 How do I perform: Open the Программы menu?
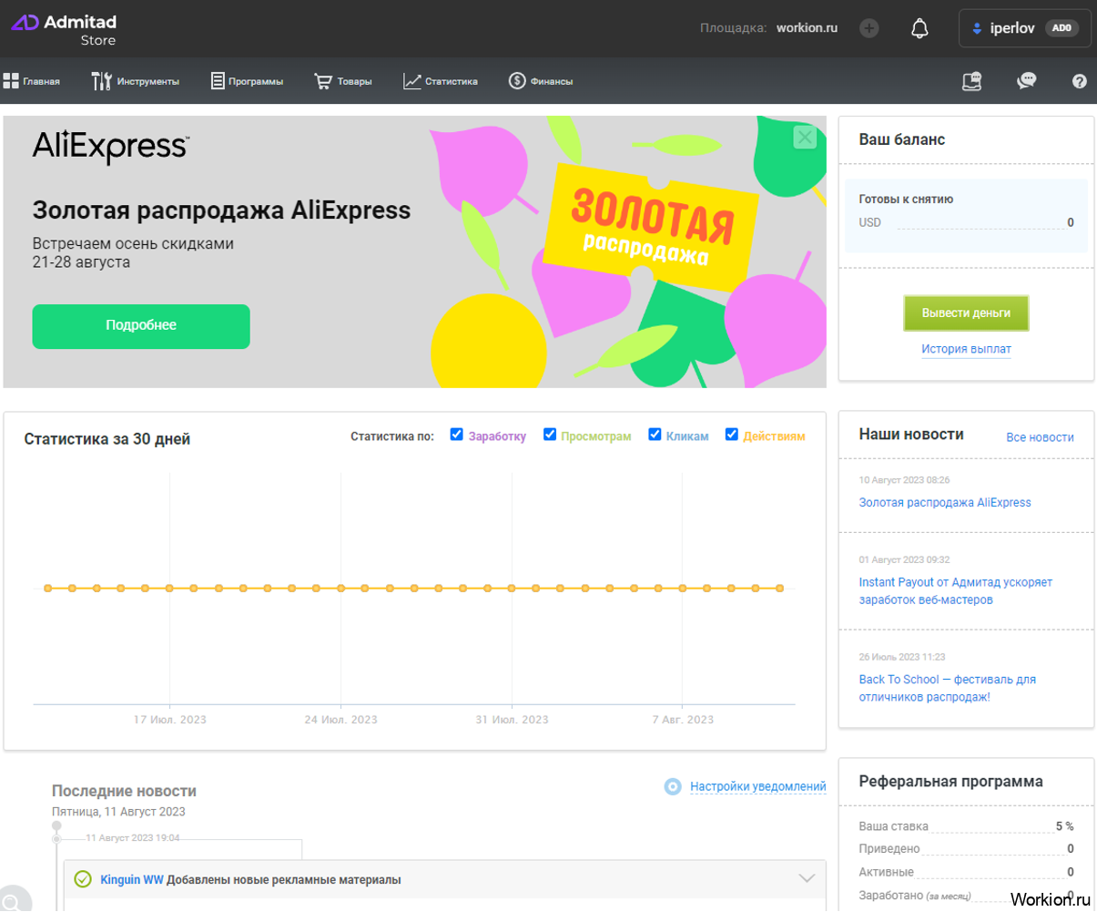tap(247, 81)
